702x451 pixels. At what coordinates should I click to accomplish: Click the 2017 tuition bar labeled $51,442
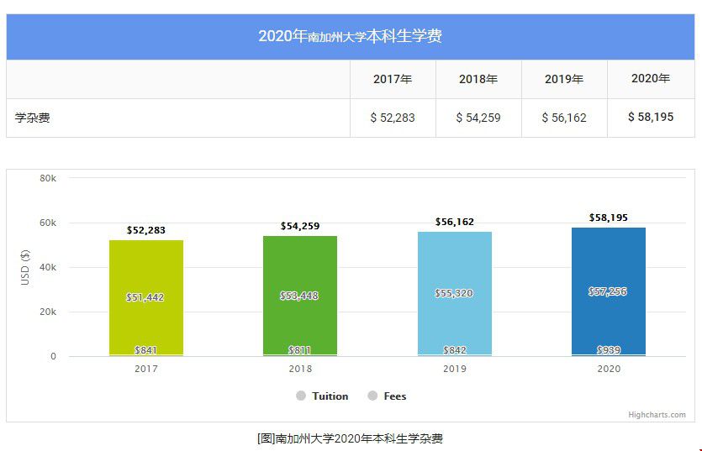(146, 297)
